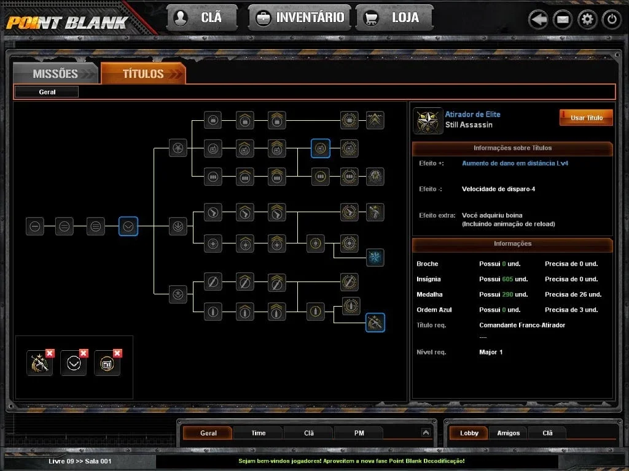Click the Aumento de dano em distância Lv4 text
The height and width of the screenshot is (471, 629).
coord(515,163)
